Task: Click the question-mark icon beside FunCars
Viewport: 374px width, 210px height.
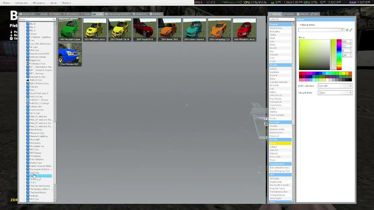Action: click(x=28, y=87)
